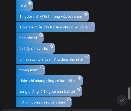Add reaction to "bị hay suy nghĩ" message
This screenshot has width=131, height=111.
87,57
